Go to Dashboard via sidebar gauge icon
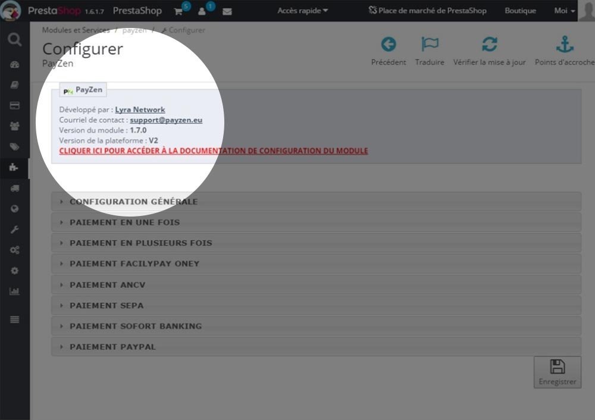Screen dimensions: 595x420 click(x=15, y=64)
